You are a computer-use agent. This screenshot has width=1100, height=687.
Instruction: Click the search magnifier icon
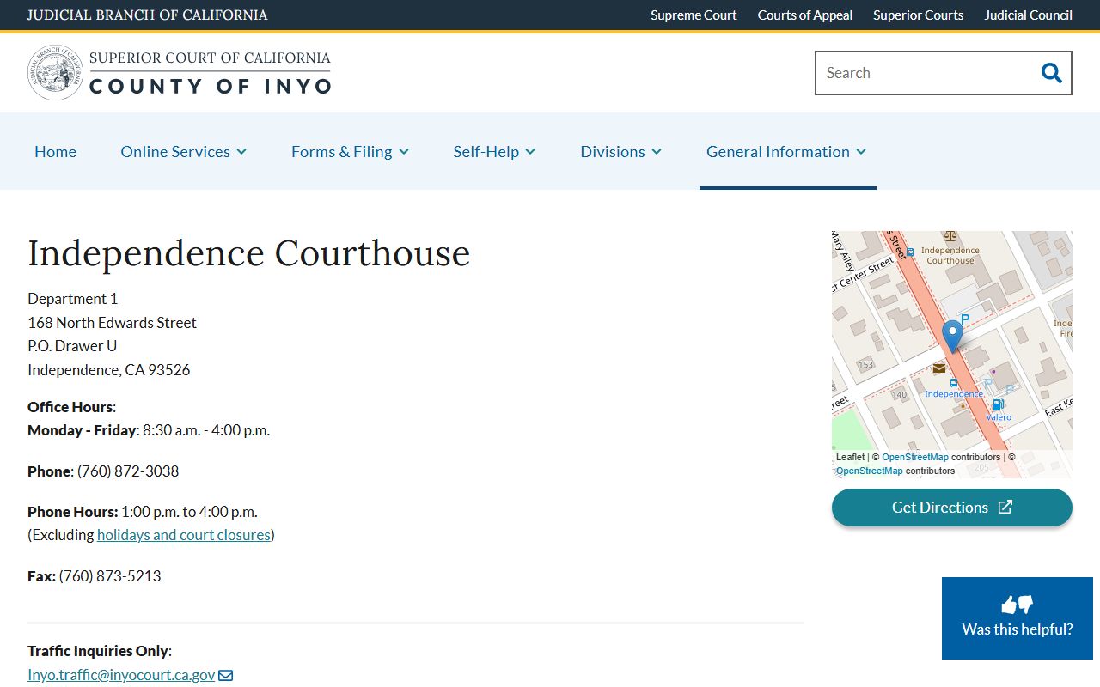tap(1051, 73)
